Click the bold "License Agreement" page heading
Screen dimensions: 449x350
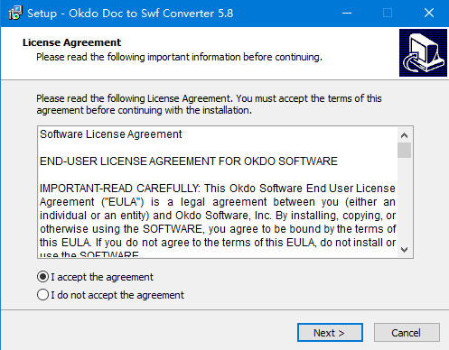[x=71, y=42]
